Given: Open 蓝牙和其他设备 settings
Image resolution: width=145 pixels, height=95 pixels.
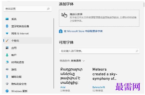Looking at the screenshot, I should 28,26.
